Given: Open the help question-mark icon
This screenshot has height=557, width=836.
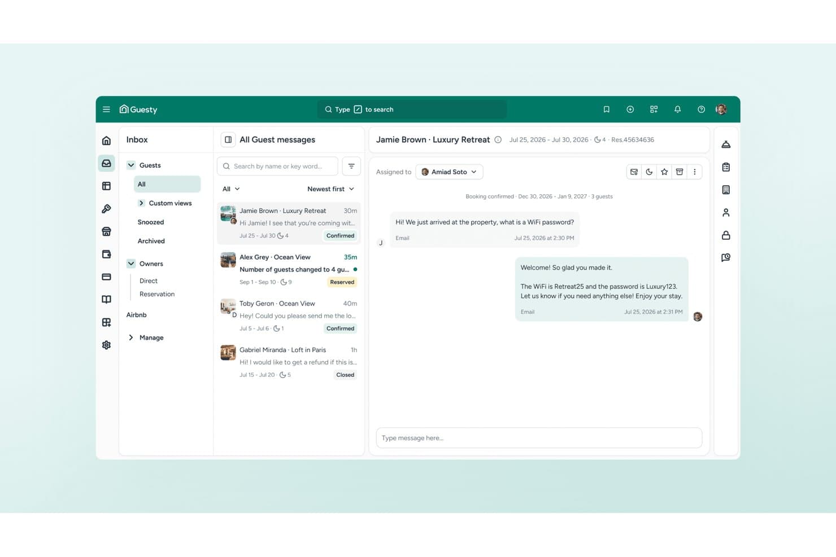Looking at the screenshot, I should pos(701,109).
